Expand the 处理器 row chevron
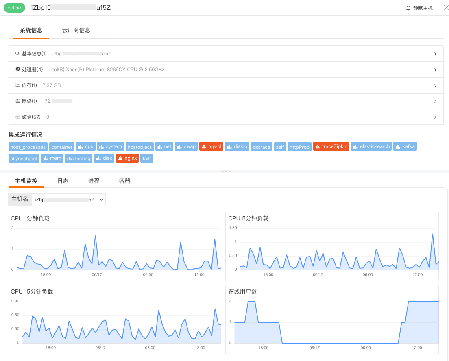This screenshot has width=449, height=361. click(435, 70)
